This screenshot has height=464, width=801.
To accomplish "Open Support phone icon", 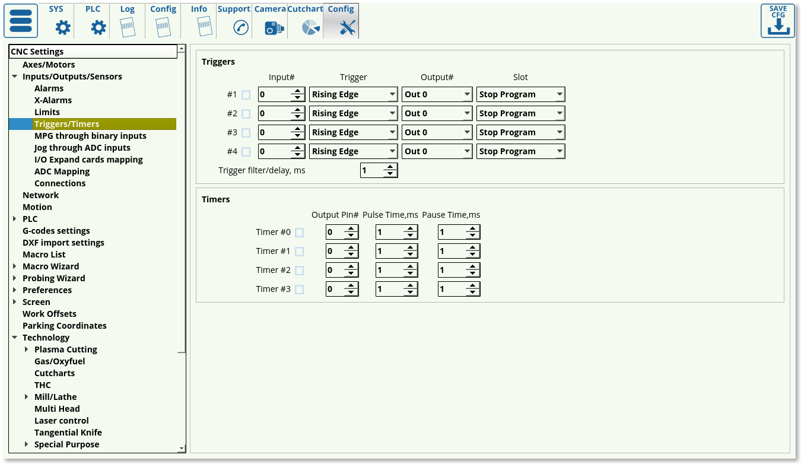I will 240,27.
